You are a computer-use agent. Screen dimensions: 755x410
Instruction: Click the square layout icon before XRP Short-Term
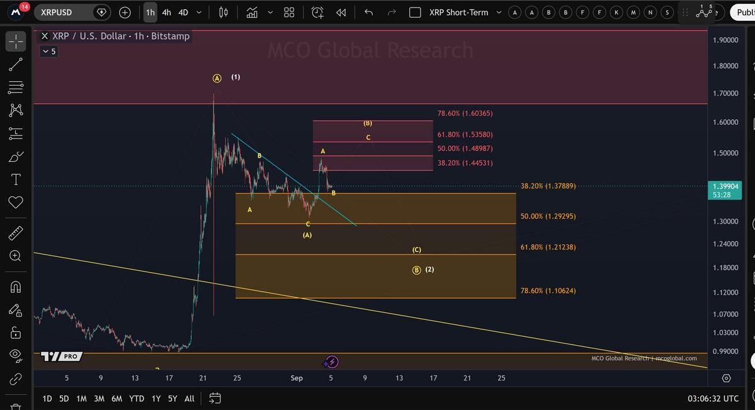pyautogui.click(x=415, y=13)
